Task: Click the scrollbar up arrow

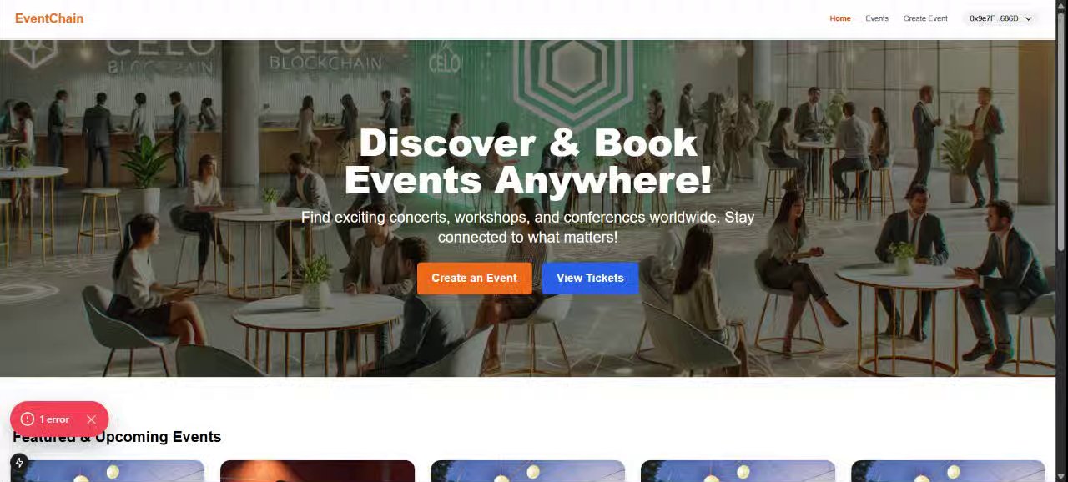Action: (x=1061, y=5)
